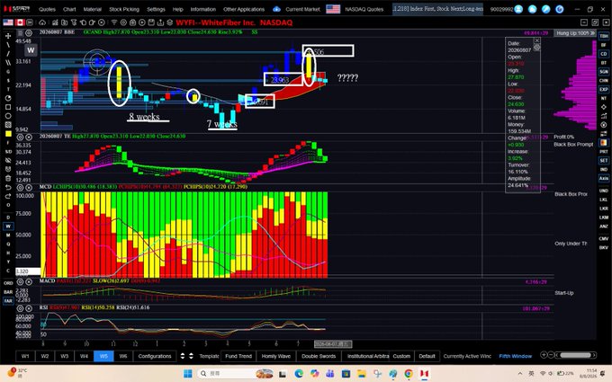Open the user account avatar icon
This screenshot has height=382, width=612.
518,9
